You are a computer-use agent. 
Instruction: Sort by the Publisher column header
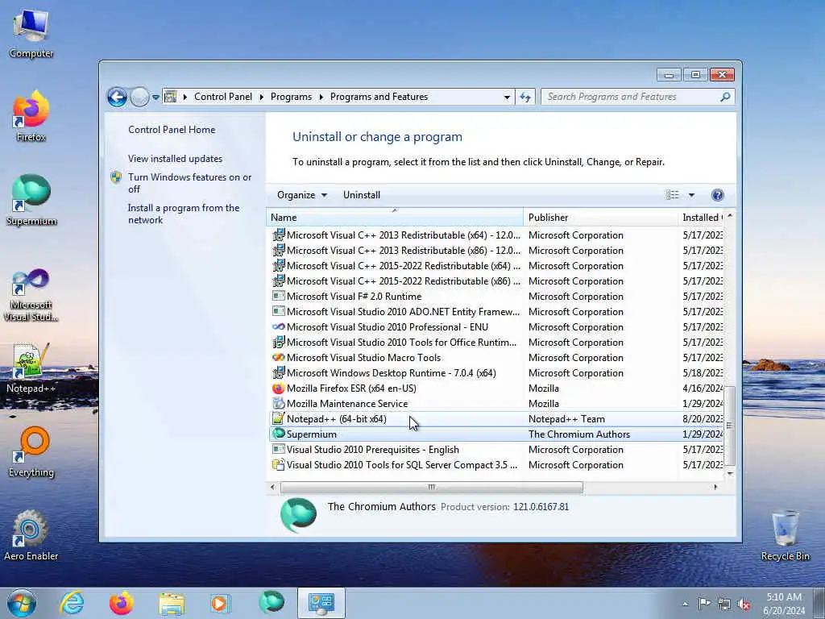(x=601, y=218)
